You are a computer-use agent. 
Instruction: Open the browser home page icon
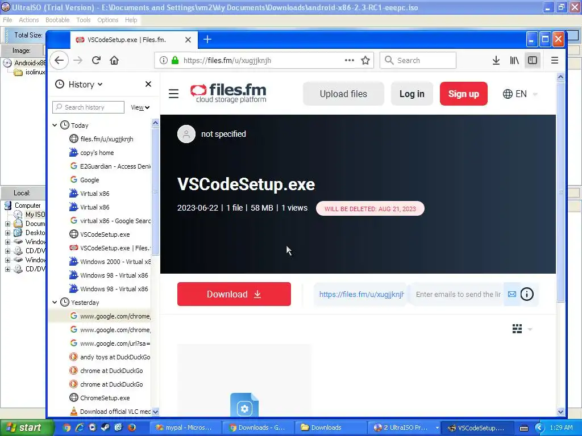coord(114,60)
